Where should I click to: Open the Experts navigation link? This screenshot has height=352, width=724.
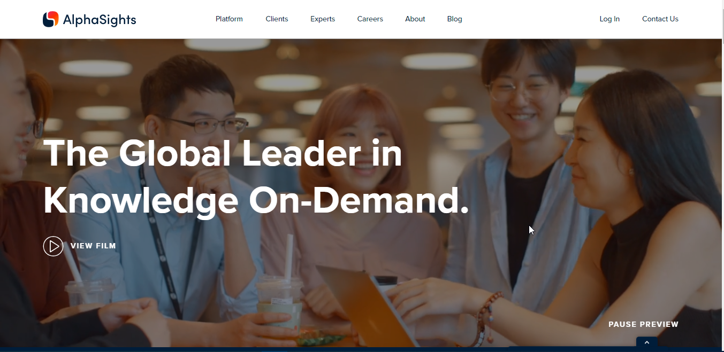pos(323,19)
